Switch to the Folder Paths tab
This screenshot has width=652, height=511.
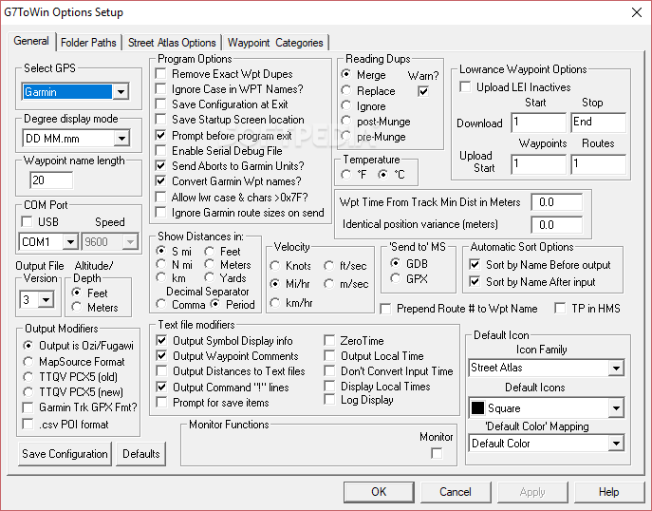(x=88, y=43)
